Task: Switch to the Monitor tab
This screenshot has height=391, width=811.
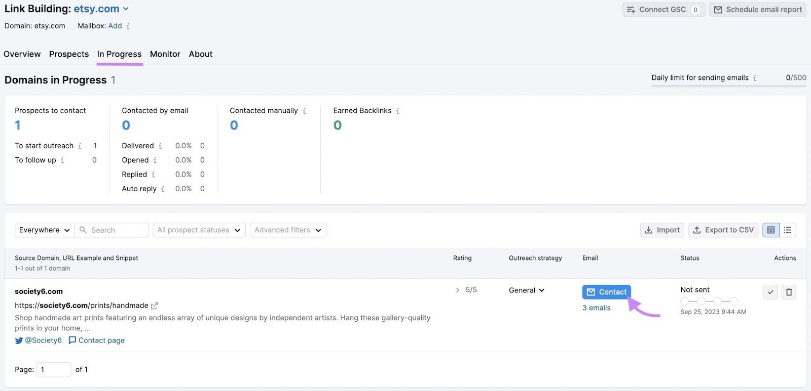Action: (165, 54)
